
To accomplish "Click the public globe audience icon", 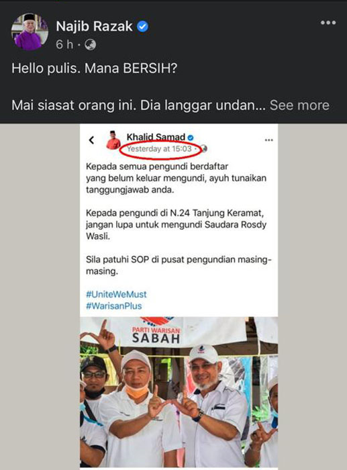I will pyautogui.click(x=90, y=45).
